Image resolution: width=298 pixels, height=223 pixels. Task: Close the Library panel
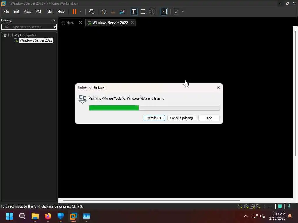[x=54, y=20]
